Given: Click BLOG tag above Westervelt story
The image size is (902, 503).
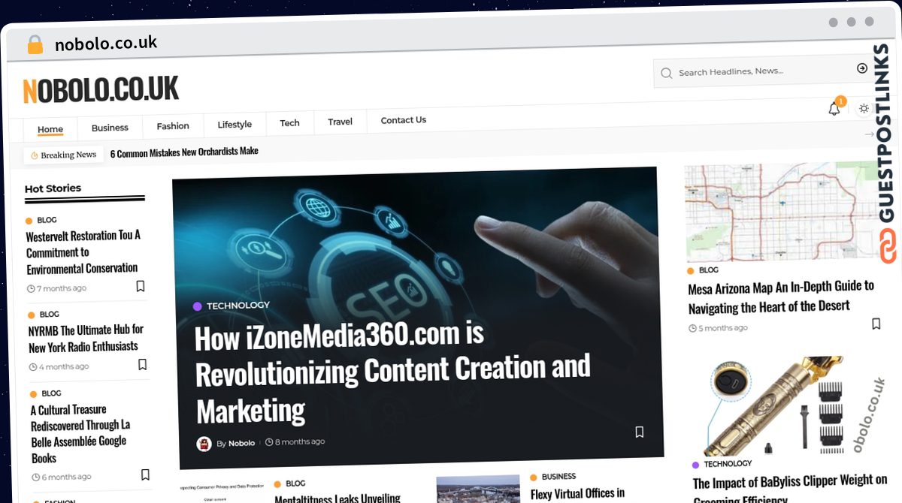Looking at the screenshot, I should (47, 220).
